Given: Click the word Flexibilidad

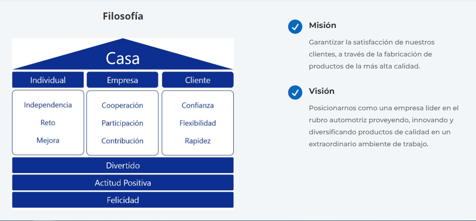Looking at the screenshot, I should pos(197,123).
